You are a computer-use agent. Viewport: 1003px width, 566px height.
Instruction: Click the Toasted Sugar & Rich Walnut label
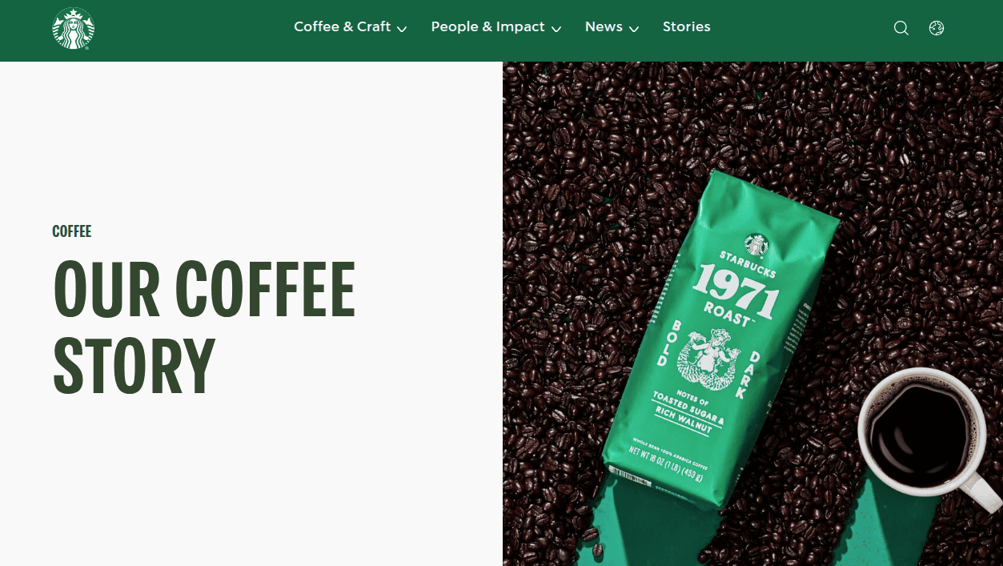[688, 413]
